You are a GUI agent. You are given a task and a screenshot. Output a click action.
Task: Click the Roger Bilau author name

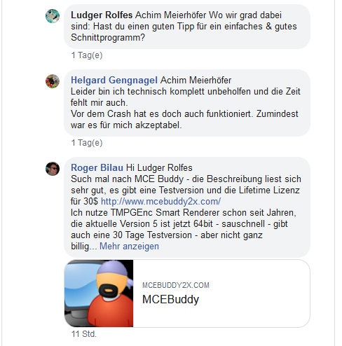click(97, 167)
